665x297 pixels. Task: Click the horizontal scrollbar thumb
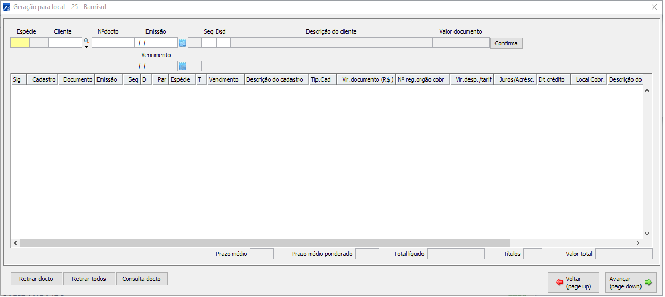tap(265, 243)
